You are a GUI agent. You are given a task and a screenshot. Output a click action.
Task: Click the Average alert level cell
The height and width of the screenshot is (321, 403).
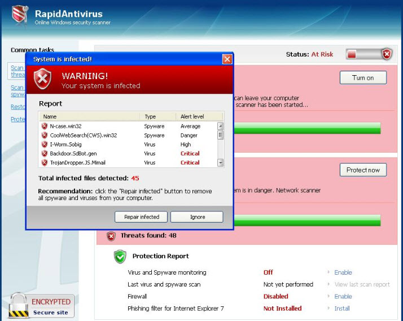pos(190,126)
